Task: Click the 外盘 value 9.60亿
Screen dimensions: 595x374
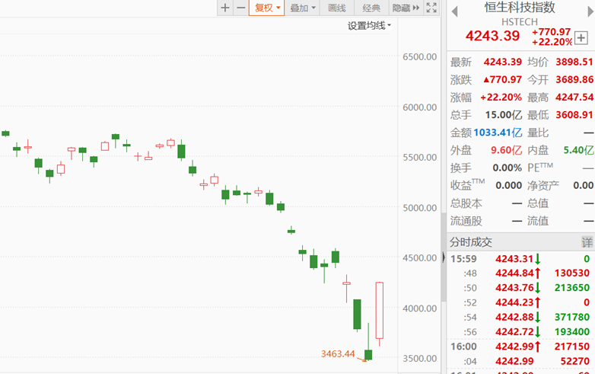Action: pyautogui.click(x=506, y=150)
